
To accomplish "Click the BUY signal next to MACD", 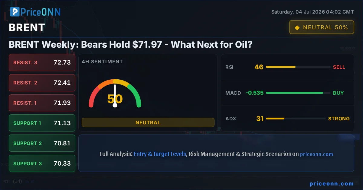I will click(338, 93).
